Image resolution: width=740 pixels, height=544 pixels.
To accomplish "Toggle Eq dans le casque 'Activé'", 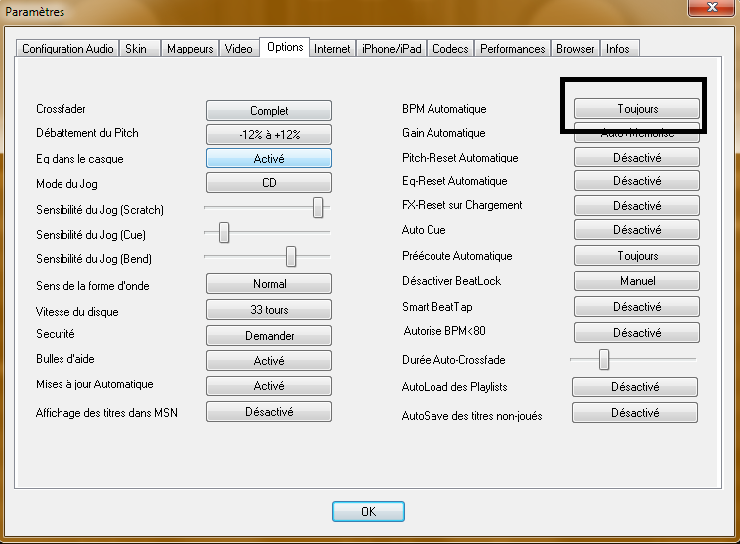I will click(x=269, y=159).
